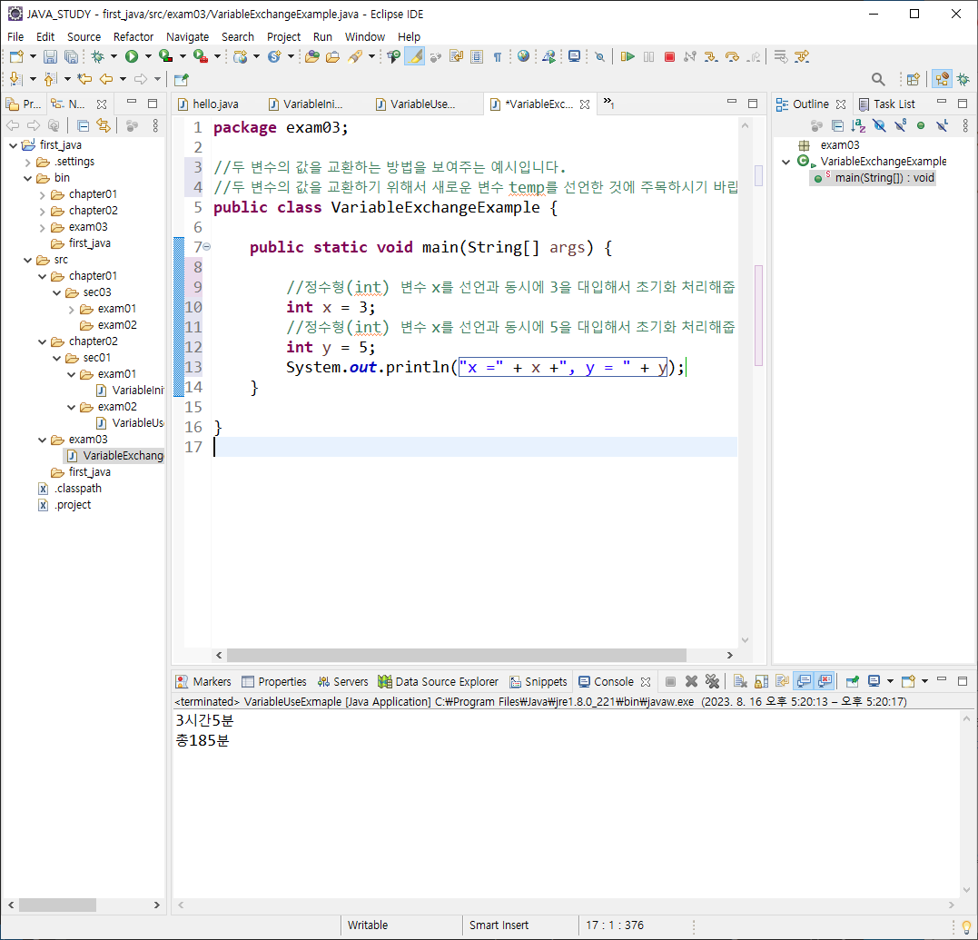Image resolution: width=978 pixels, height=940 pixels.
Task: Click the Run External Tools icon
Action: click(x=200, y=56)
